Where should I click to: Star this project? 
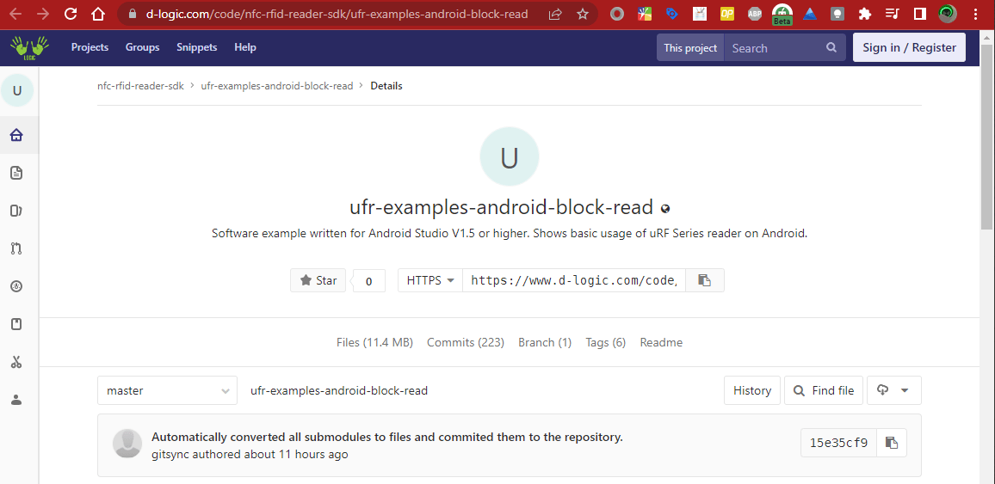click(x=318, y=280)
